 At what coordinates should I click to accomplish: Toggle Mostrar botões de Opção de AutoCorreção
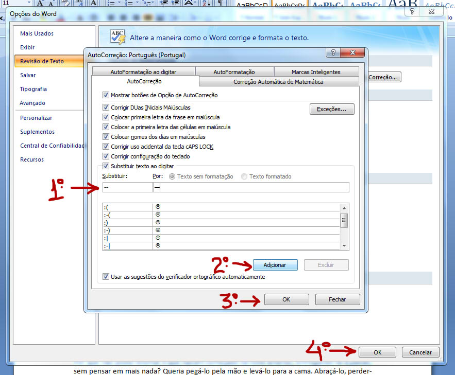pyautogui.click(x=106, y=95)
